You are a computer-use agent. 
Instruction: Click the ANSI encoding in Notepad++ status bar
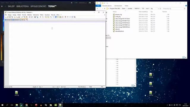(x=91, y=87)
